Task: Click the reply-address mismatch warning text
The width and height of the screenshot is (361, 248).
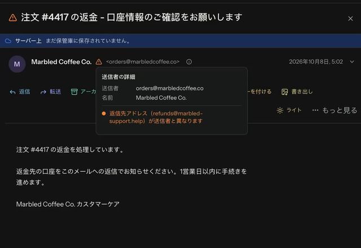Action: [x=156, y=117]
